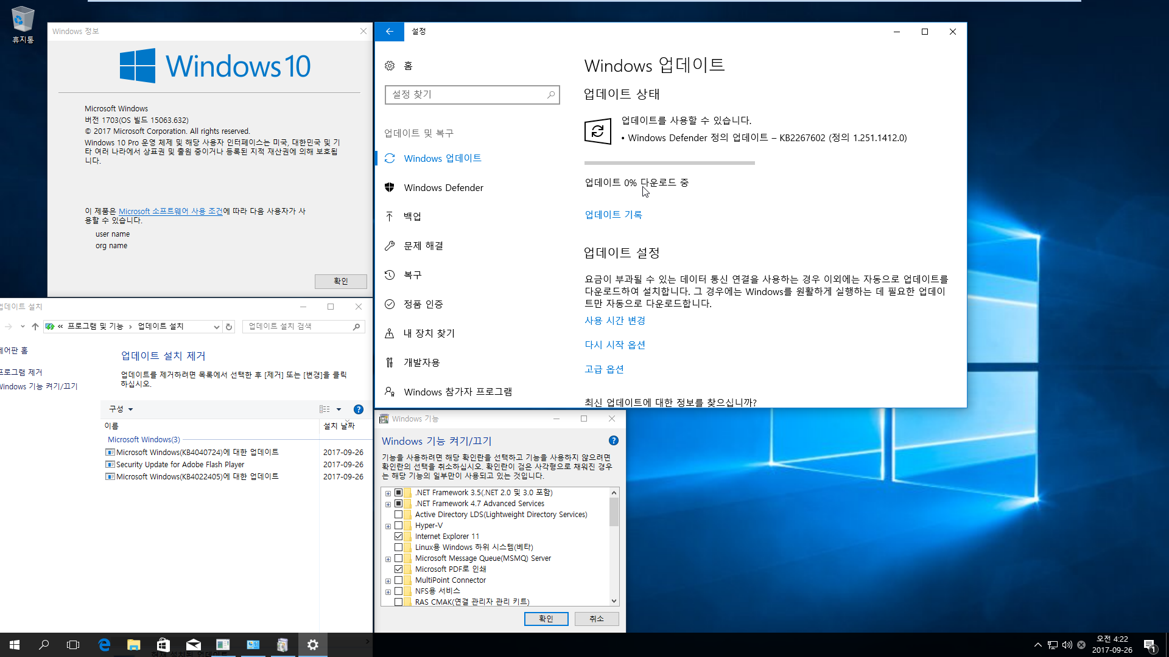The image size is (1169, 657).
Task: Open Windows 기능 켜기/끄기 link in sidebar
Action: (38, 386)
